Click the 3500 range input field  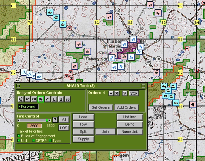(x=34, y=126)
